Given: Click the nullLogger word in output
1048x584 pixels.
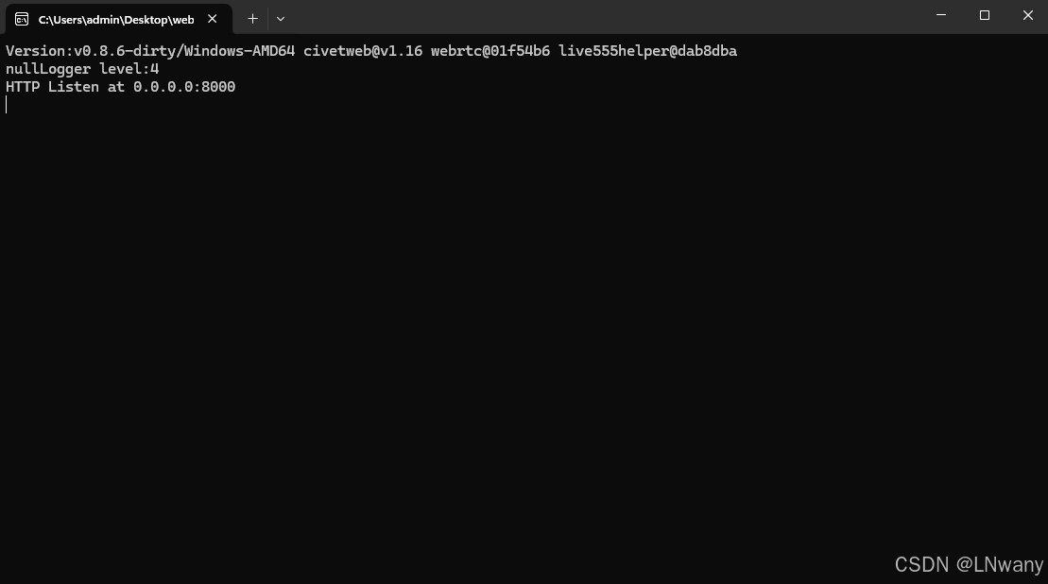Looking at the screenshot, I should click(x=48, y=69).
